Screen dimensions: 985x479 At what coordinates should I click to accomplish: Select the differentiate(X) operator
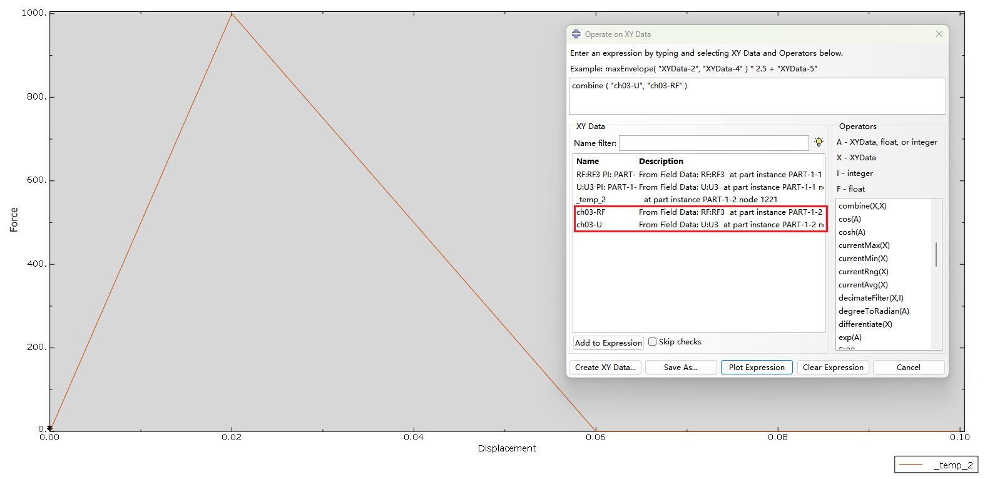point(865,324)
